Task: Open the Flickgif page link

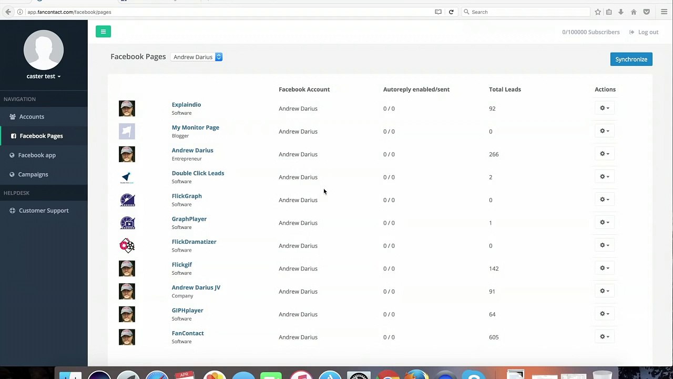Action: coord(182,265)
